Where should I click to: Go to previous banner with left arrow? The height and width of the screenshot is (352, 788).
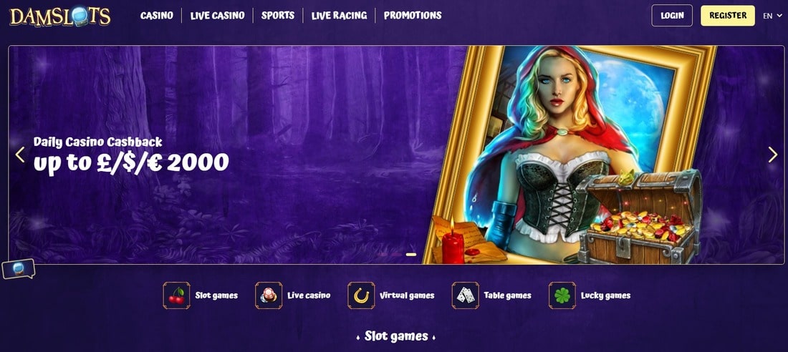20,155
